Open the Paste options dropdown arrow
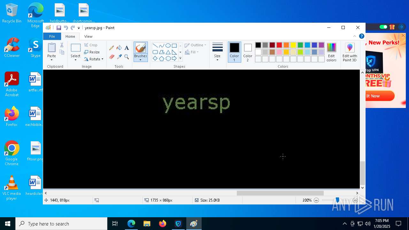This screenshot has width=409, height=230. click(51, 60)
